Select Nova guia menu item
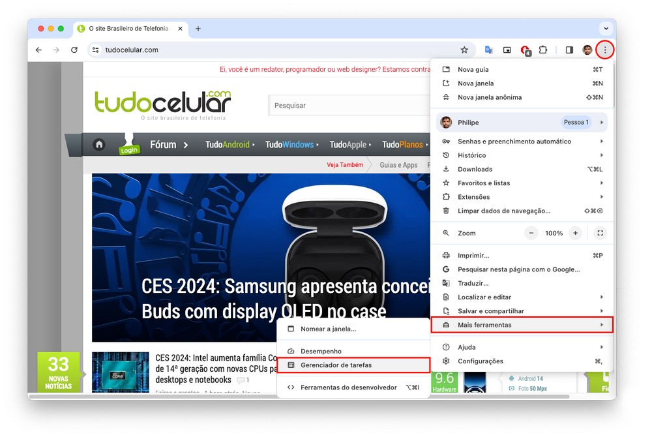Viewport: 652px width, 437px height. (522, 69)
